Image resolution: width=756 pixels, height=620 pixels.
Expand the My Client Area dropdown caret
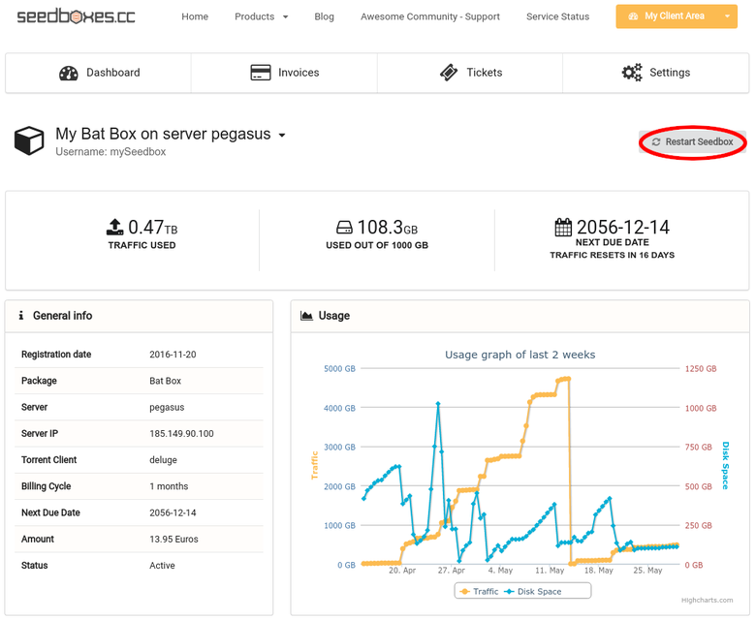pyautogui.click(x=728, y=16)
